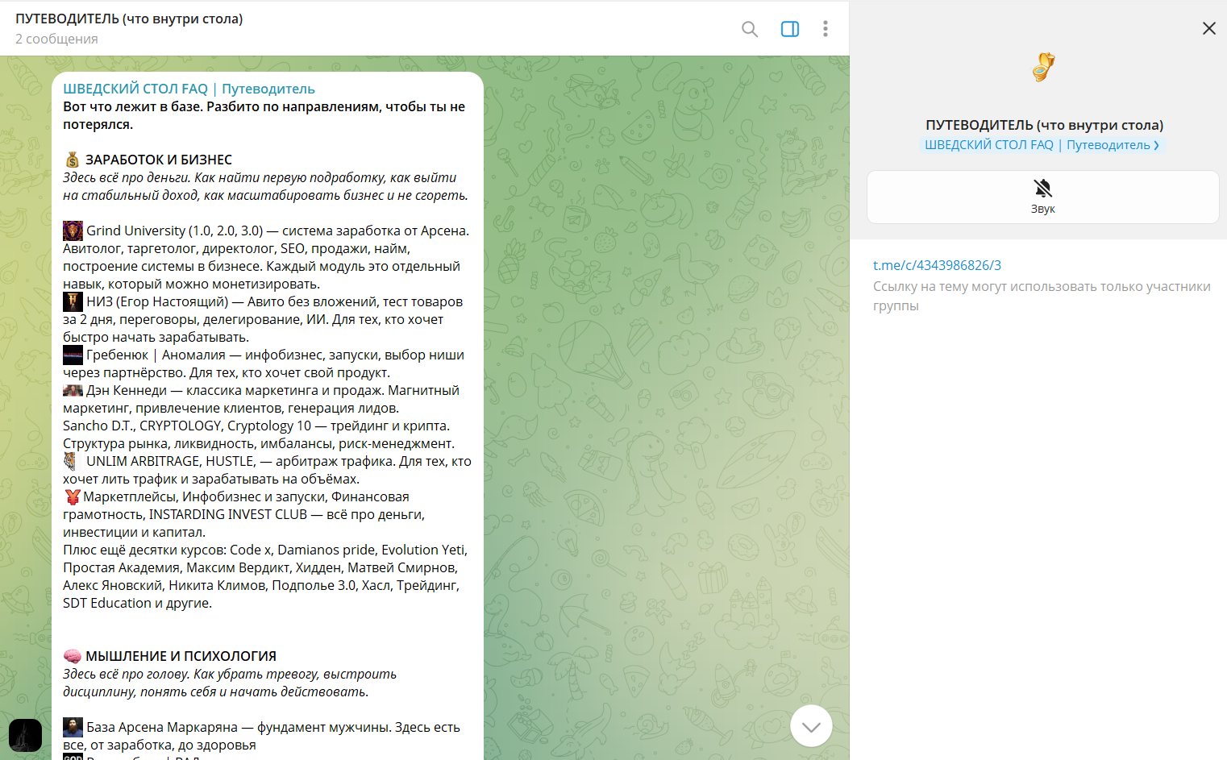
Task: Click the emoji before НИЗ (Егор Настоящий)
Action: [73, 301]
